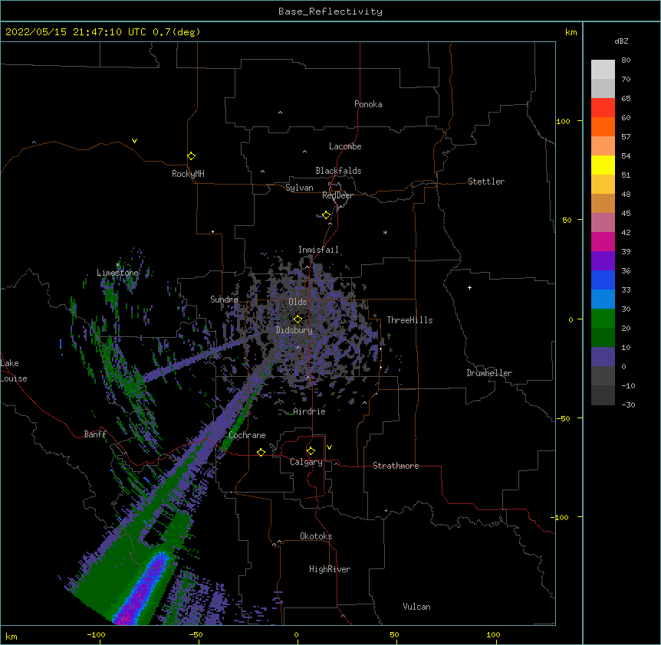Click the Lake Louise label
This screenshot has width=661, height=645.
click(14, 371)
